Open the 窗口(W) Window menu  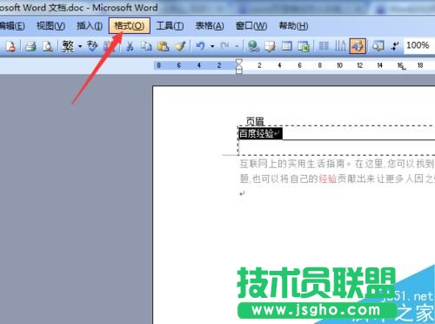click(251, 26)
